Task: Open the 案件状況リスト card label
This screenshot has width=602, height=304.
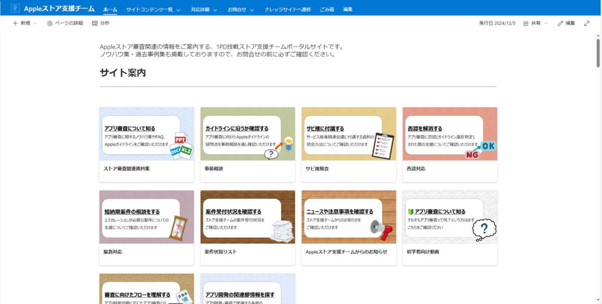Action: [221, 252]
